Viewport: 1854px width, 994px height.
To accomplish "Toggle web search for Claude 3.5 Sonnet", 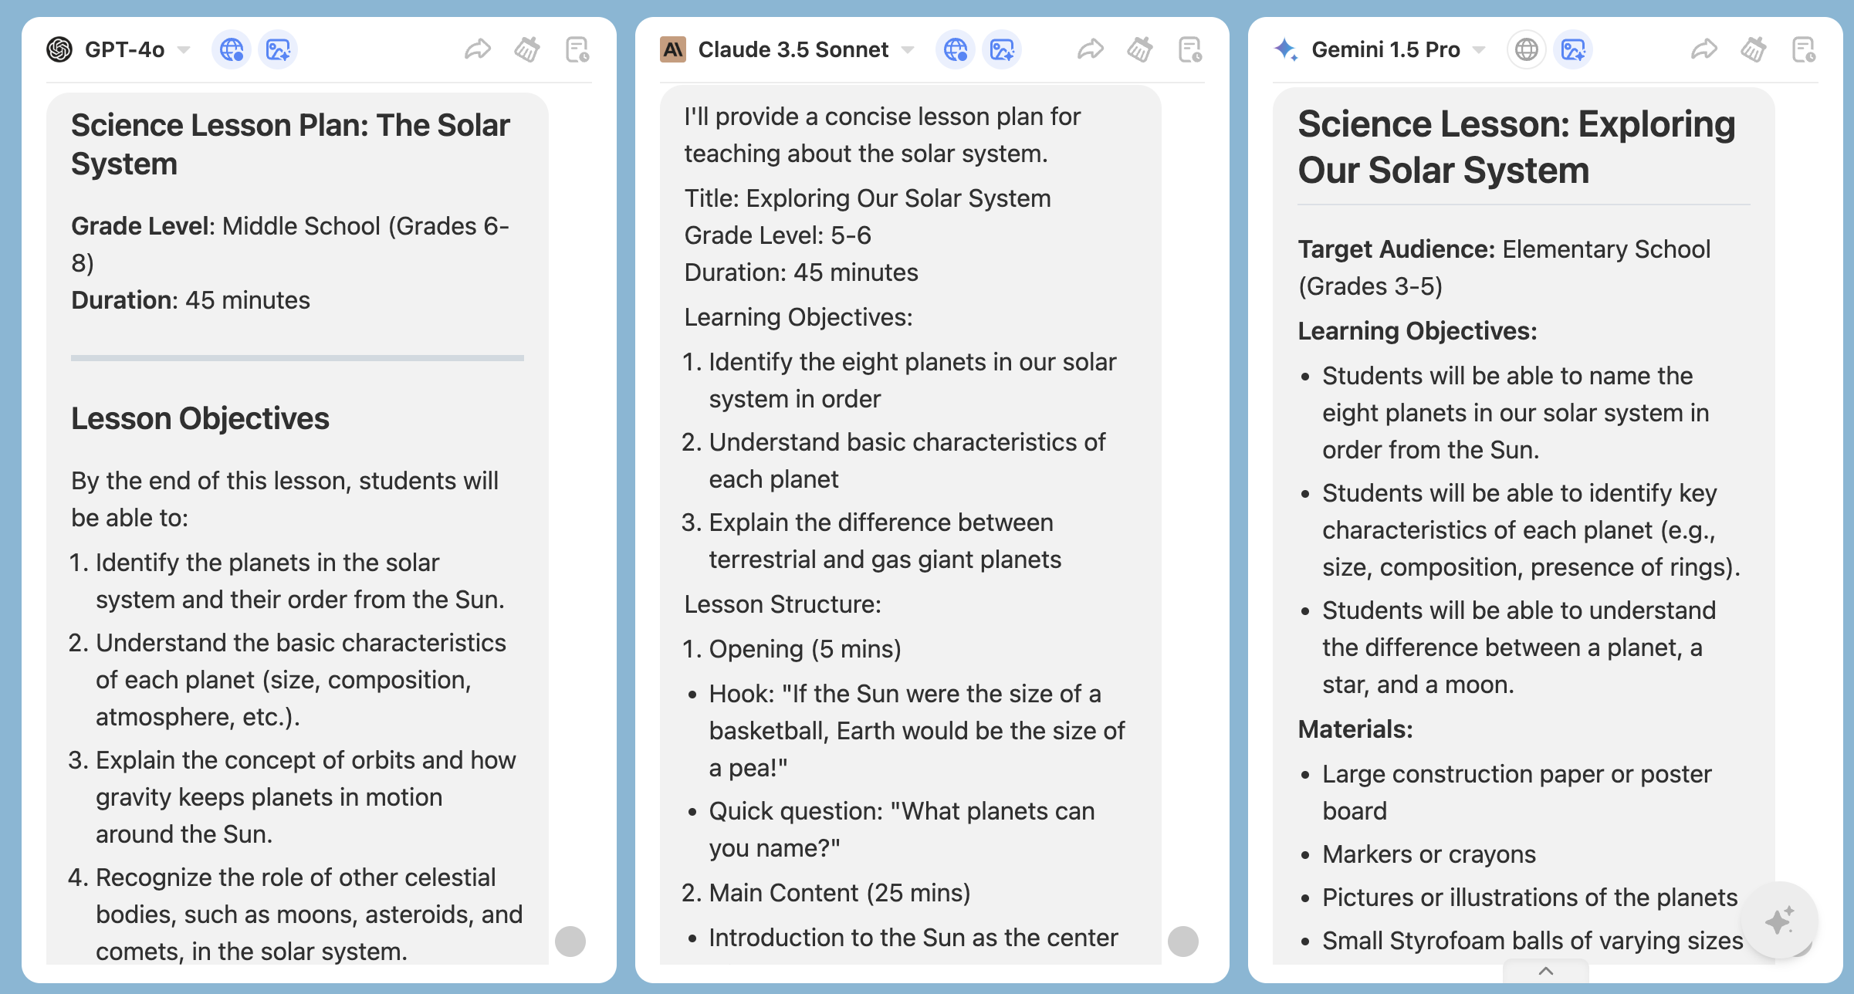I will tap(956, 50).
